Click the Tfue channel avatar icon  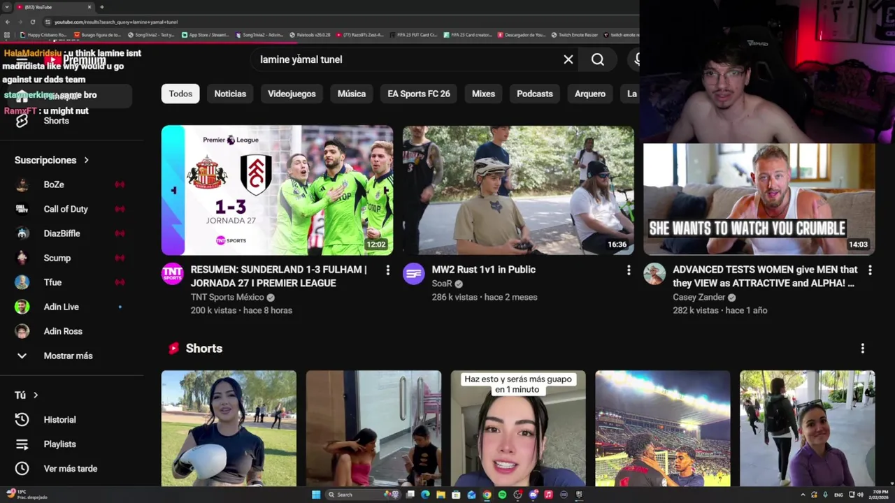(22, 282)
